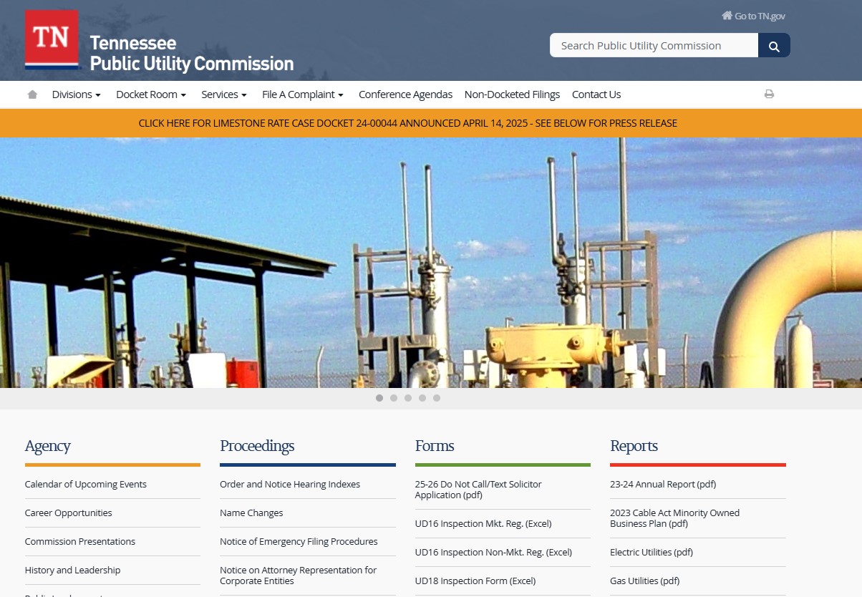Open the Services dropdown menu
Screen dimensions: 862x597
(223, 94)
